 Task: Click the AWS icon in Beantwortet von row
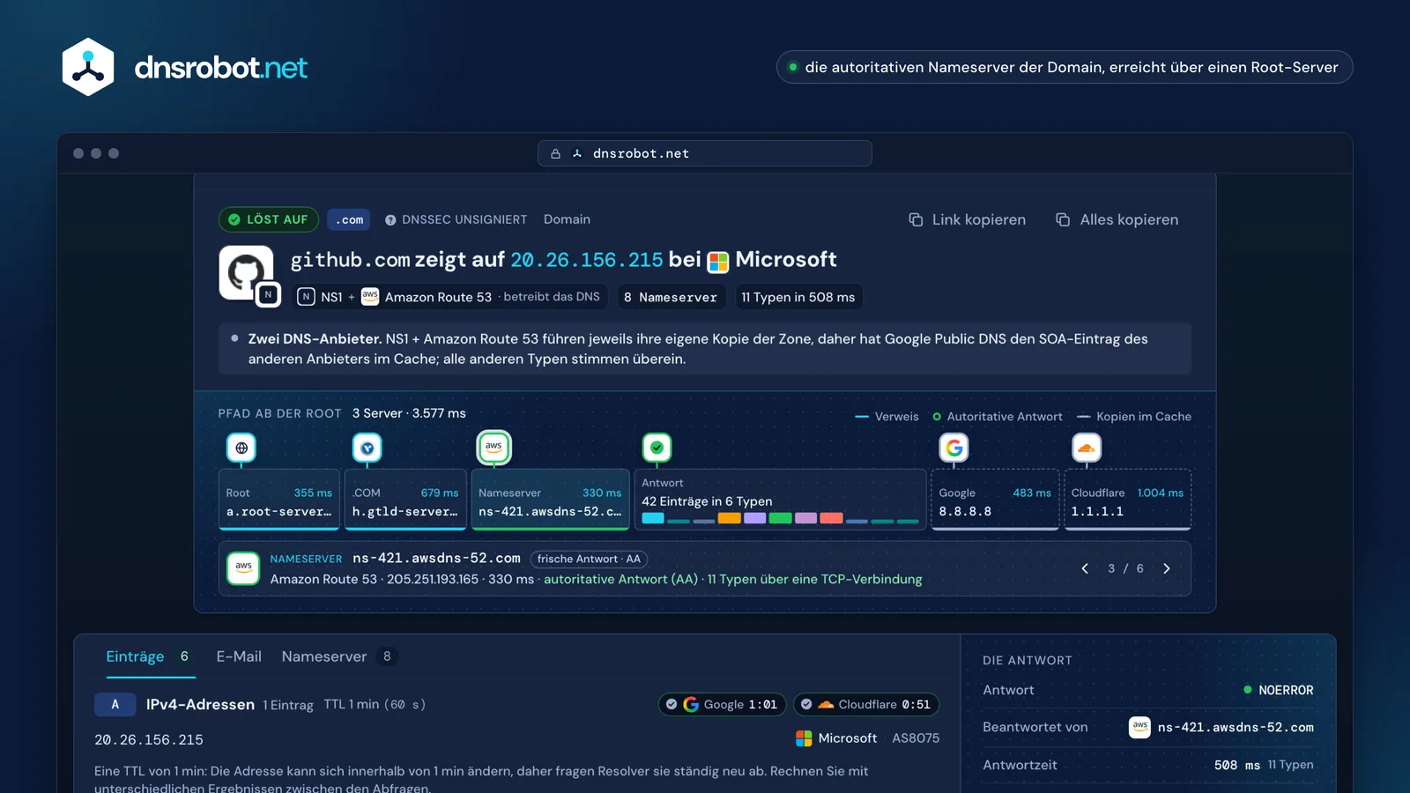point(1139,727)
